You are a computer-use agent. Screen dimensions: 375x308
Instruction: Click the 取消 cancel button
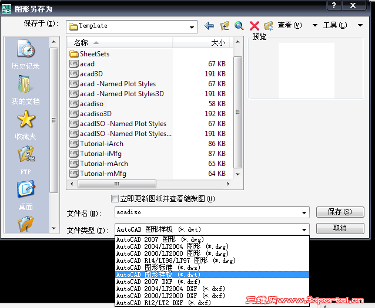[x=340, y=228]
